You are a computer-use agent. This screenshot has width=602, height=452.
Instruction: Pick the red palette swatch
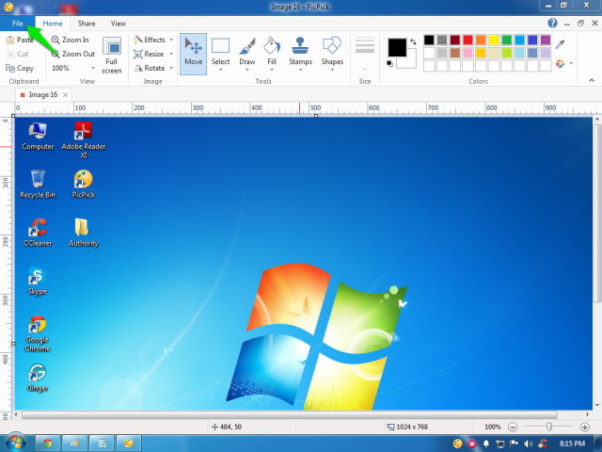[x=467, y=40]
